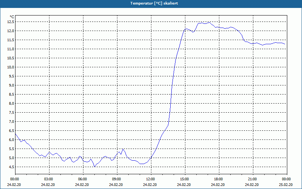
Task: Click the '°C' unit label on the axis
Action: coord(12,17)
